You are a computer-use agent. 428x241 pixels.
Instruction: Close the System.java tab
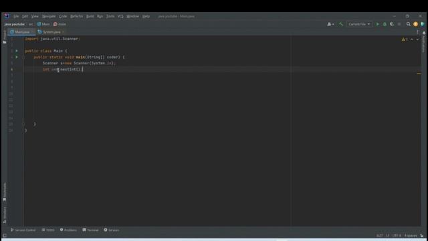coord(64,32)
